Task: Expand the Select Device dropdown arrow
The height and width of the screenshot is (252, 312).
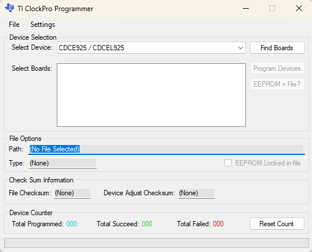Action: tap(241, 48)
